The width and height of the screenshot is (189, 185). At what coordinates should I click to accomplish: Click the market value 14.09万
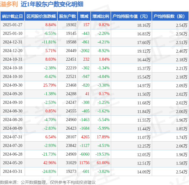144,172
